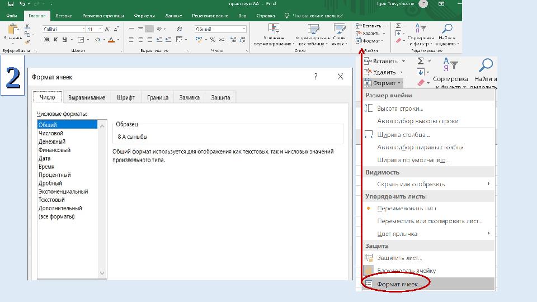The width and height of the screenshot is (537, 302).
Task: Toggle bold (Ж) formatting
Action: tap(46, 40)
